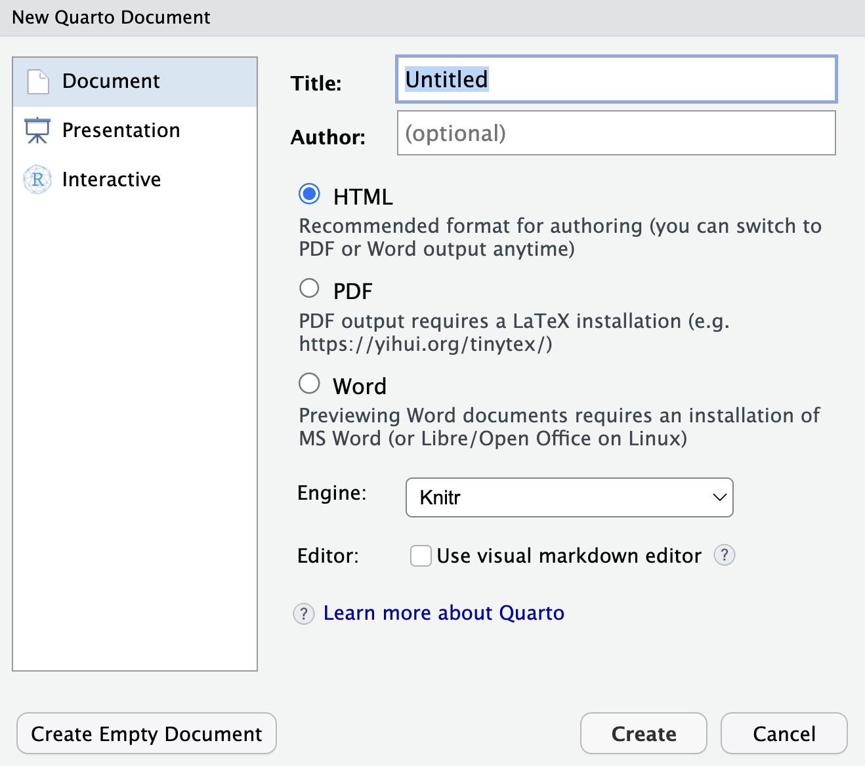Choose PDF as output format
This screenshot has width=865, height=766.
click(x=309, y=289)
